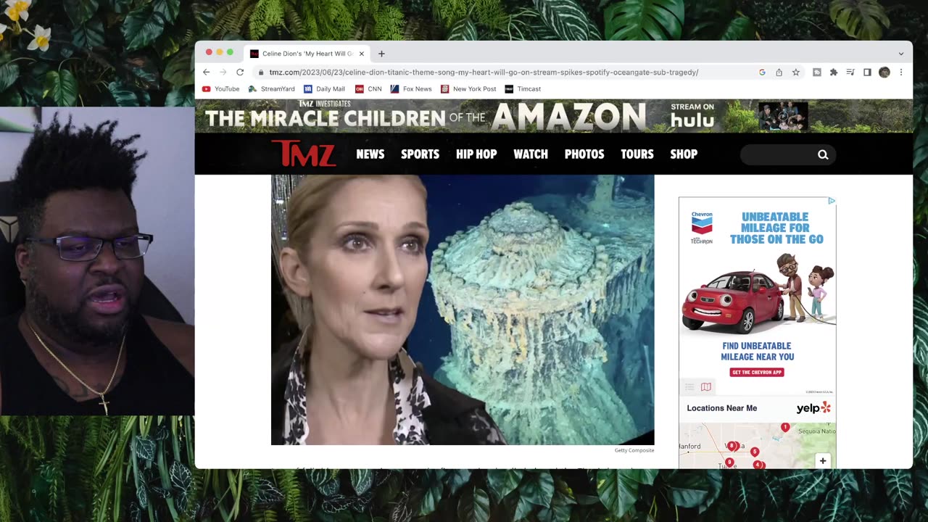Open the WATCH menu

point(531,154)
